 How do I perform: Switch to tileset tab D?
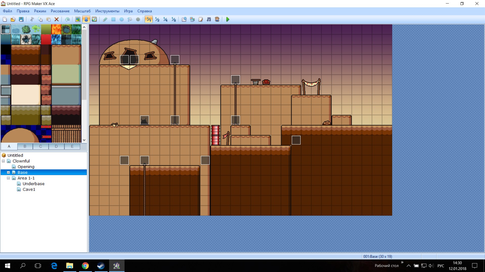coord(56,146)
